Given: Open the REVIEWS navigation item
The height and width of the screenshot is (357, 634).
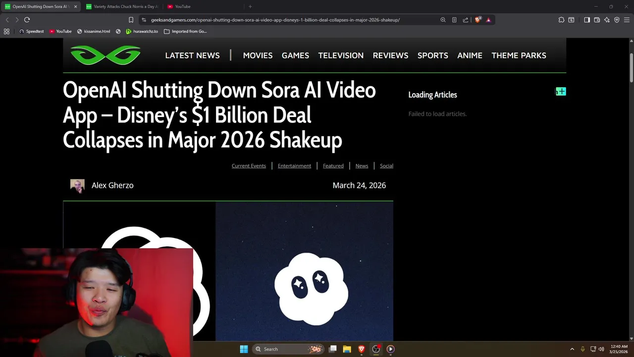Looking at the screenshot, I should tap(390, 56).
